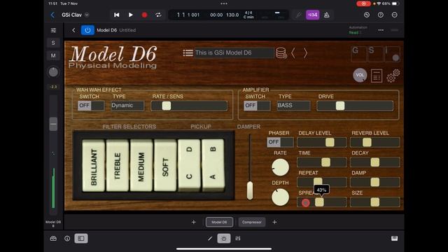Click the reverb Damp slider
The width and height of the screenshot is (448, 252).
pyautogui.click(x=375, y=182)
